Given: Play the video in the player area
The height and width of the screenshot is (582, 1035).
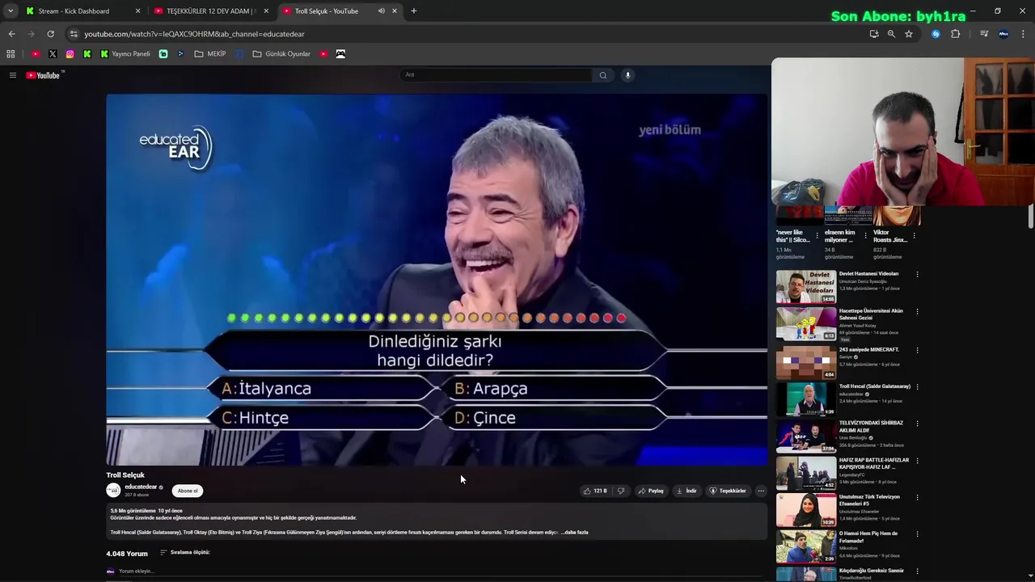Looking at the screenshot, I should click(x=437, y=280).
